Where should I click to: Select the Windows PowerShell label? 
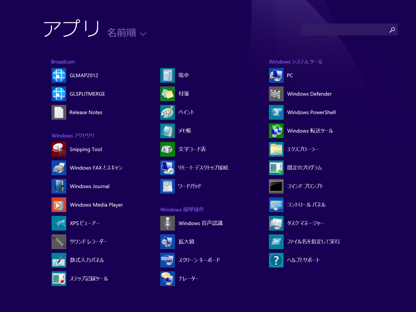pyautogui.click(x=311, y=112)
